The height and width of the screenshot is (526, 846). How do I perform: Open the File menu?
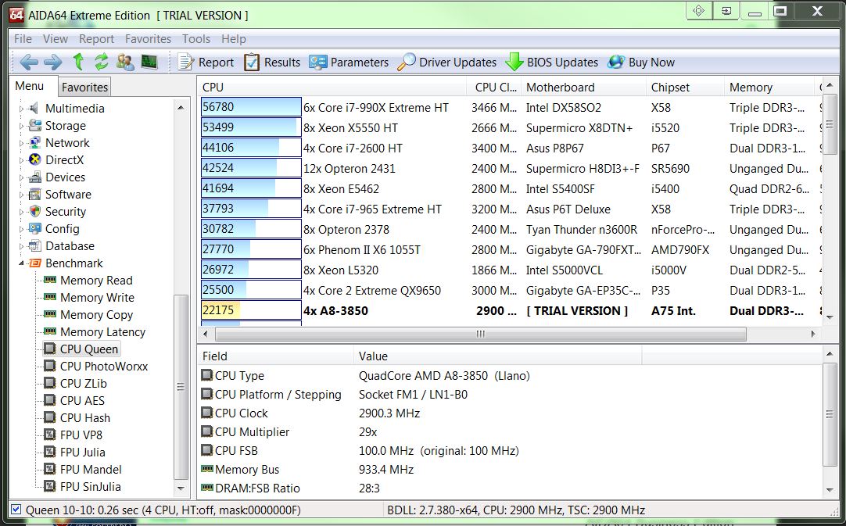coord(23,39)
